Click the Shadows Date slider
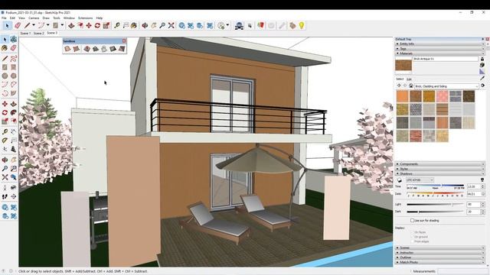Image resolution: width=490 pixels, height=275 pixels. point(436,194)
